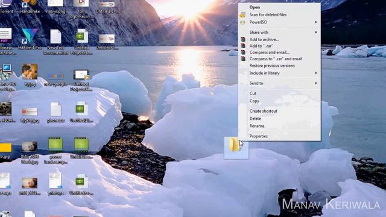Select the Untitled-2 desktop file

point(107,42)
